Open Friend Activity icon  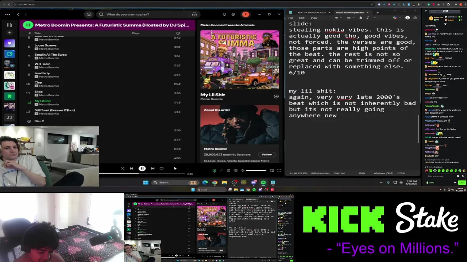tap(233, 14)
